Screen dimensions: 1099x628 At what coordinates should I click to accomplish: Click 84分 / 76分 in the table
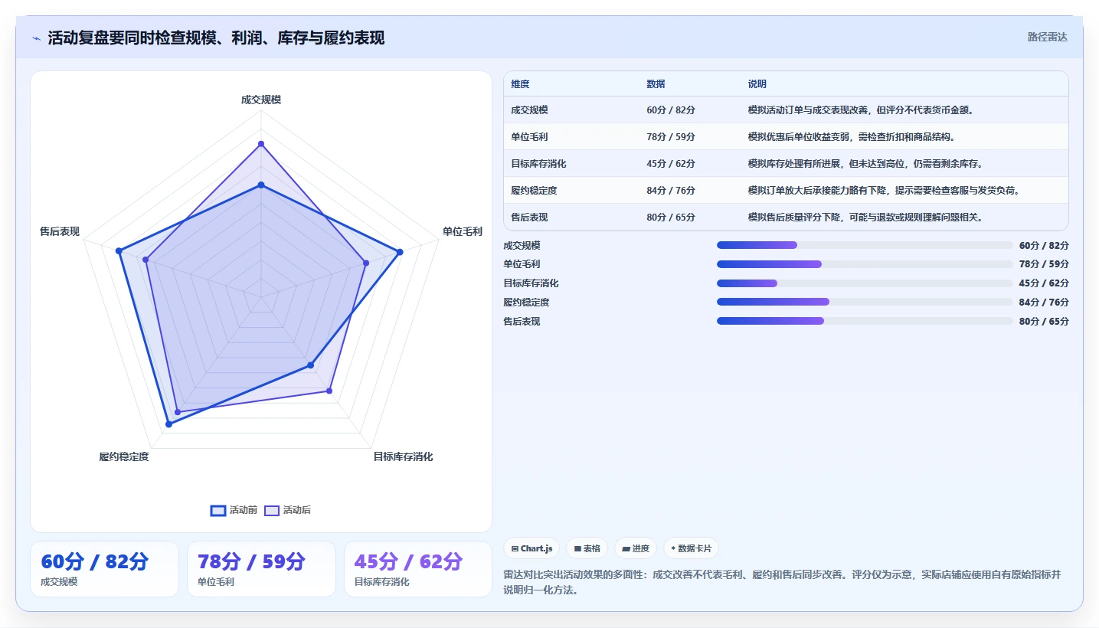(x=671, y=191)
